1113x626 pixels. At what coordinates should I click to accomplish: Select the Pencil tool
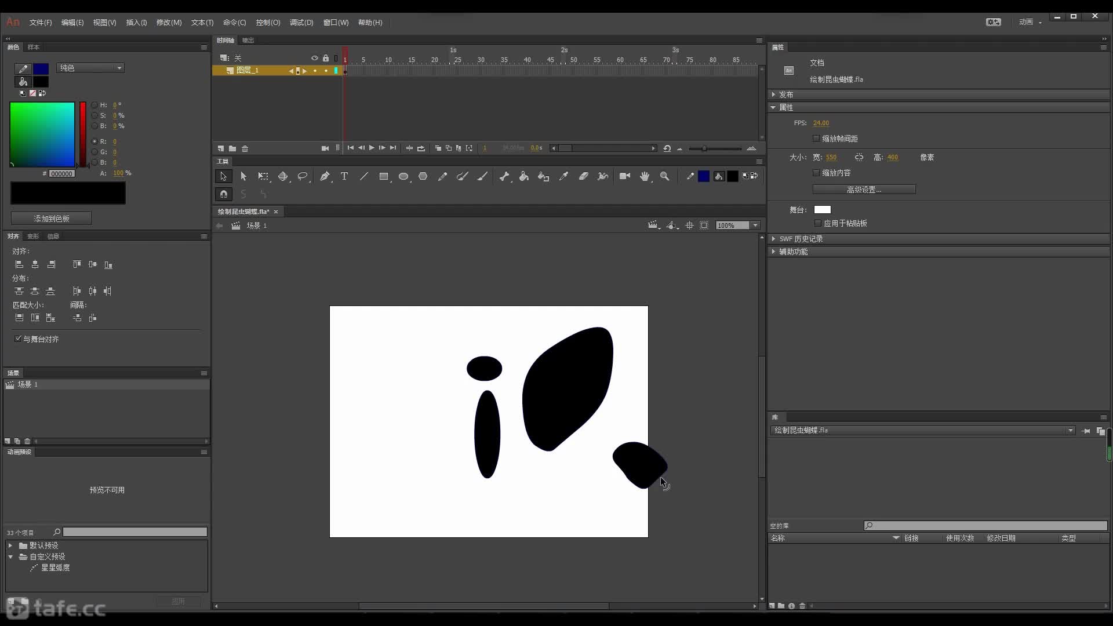click(x=443, y=176)
